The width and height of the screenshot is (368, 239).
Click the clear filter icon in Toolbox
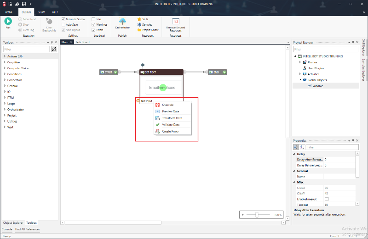[x=54, y=49]
